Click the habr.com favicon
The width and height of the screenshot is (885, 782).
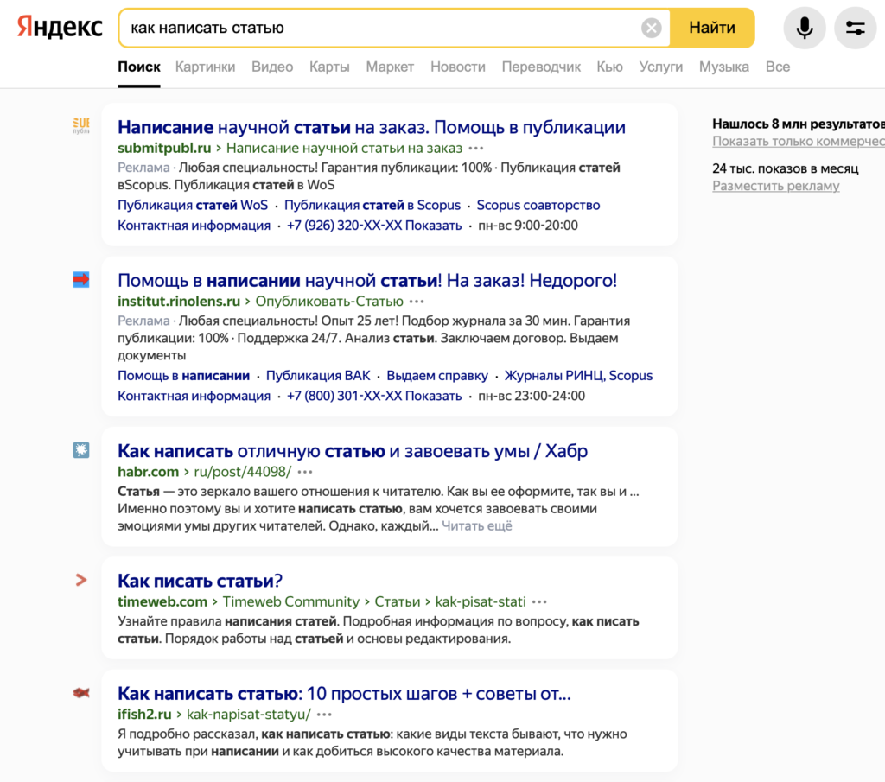click(x=80, y=449)
